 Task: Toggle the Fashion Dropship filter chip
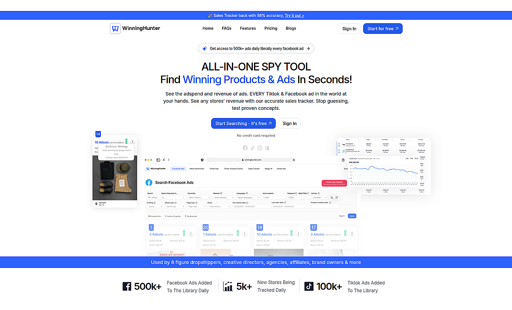click(173, 216)
